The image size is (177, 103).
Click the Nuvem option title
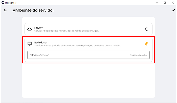[x=38, y=27]
